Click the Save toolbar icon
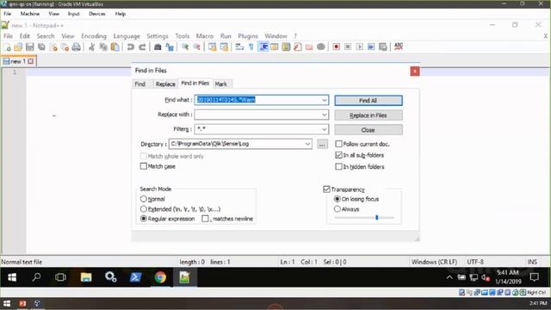Screen dimensions: 551x310 click(30, 46)
